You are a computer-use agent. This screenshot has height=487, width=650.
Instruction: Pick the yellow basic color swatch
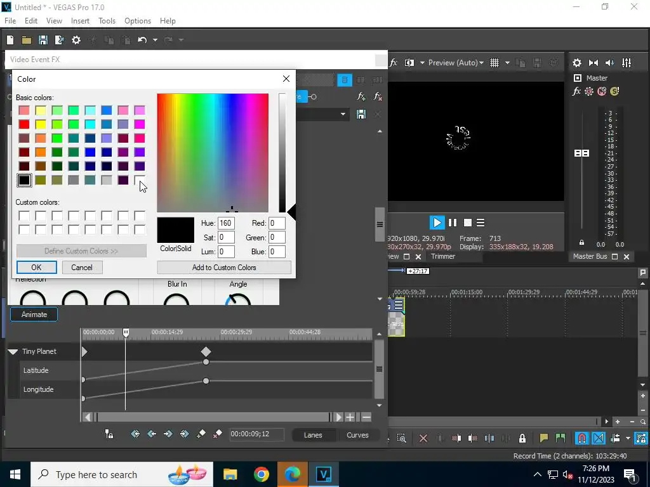click(41, 124)
